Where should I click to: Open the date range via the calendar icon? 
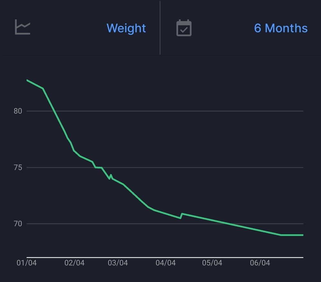[184, 28]
